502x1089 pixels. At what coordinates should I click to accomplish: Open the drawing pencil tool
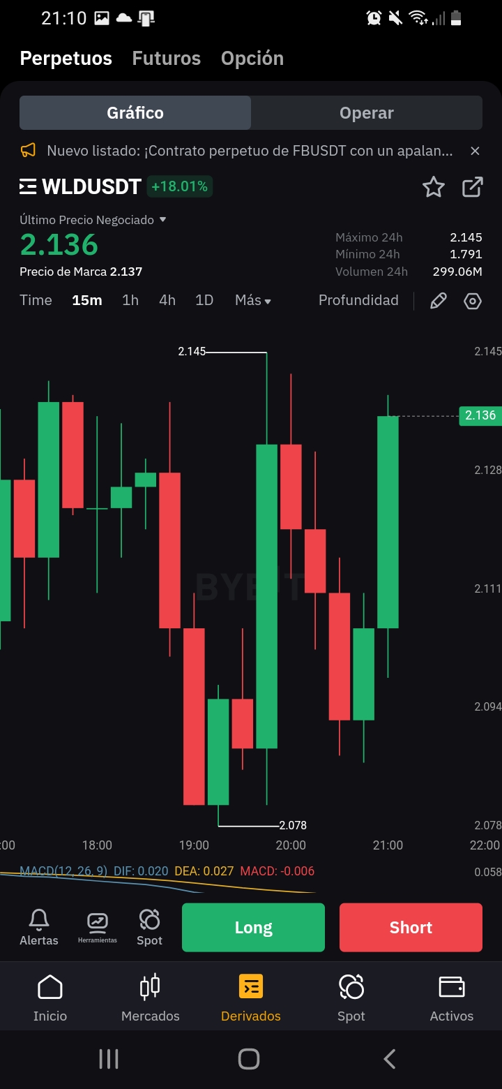coord(438,301)
